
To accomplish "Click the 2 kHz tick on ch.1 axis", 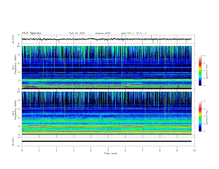I will click(x=19, y=81).
